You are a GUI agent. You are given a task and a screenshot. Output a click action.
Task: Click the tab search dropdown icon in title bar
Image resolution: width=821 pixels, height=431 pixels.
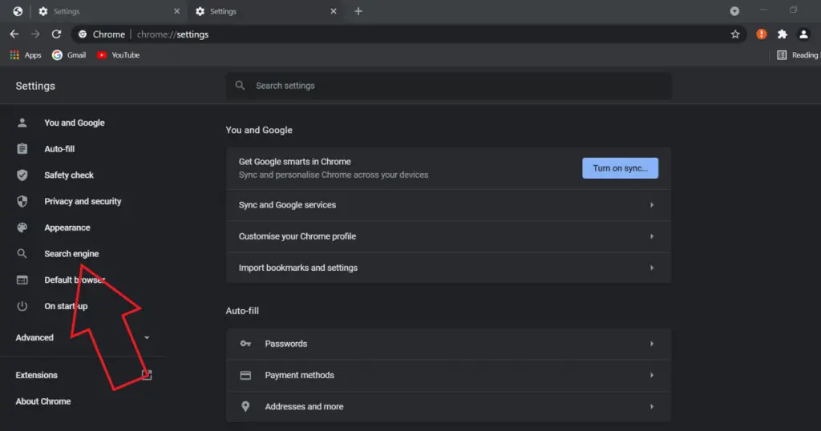click(734, 11)
